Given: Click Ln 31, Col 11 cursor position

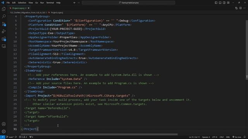Looking at the screenshot, I should (x=194, y=137).
